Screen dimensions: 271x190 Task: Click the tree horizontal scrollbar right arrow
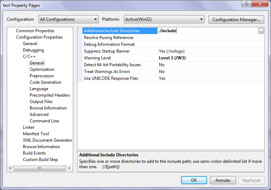(x=70, y=168)
